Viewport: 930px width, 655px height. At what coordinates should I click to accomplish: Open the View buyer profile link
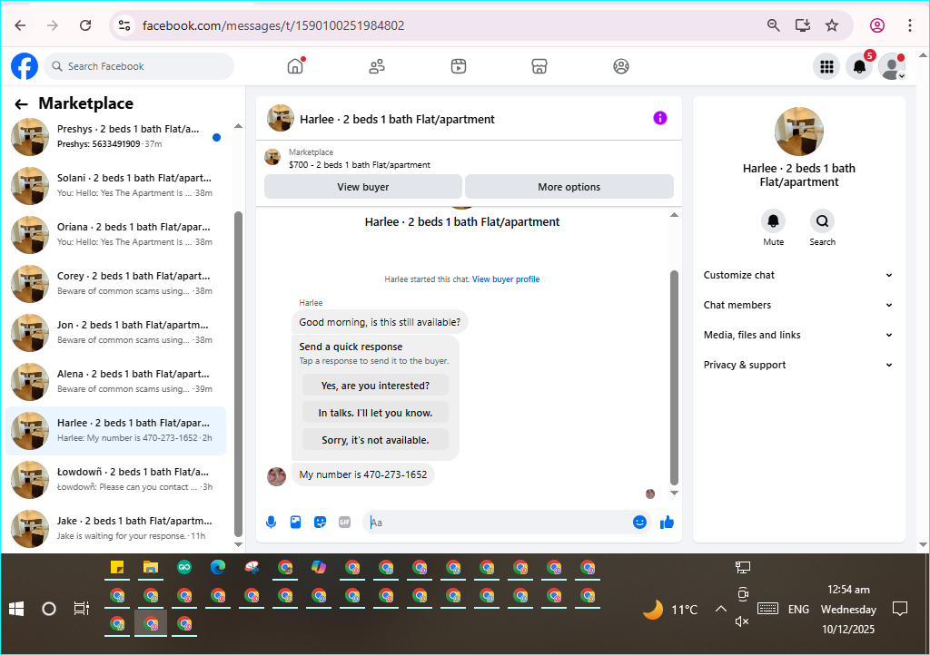[x=506, y=279]
